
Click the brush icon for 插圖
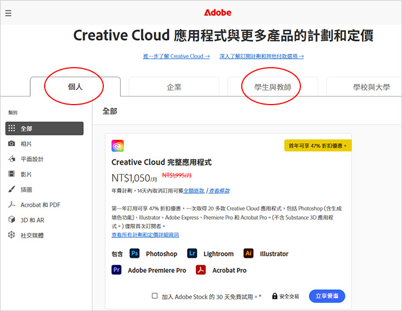tap(12, 189)
